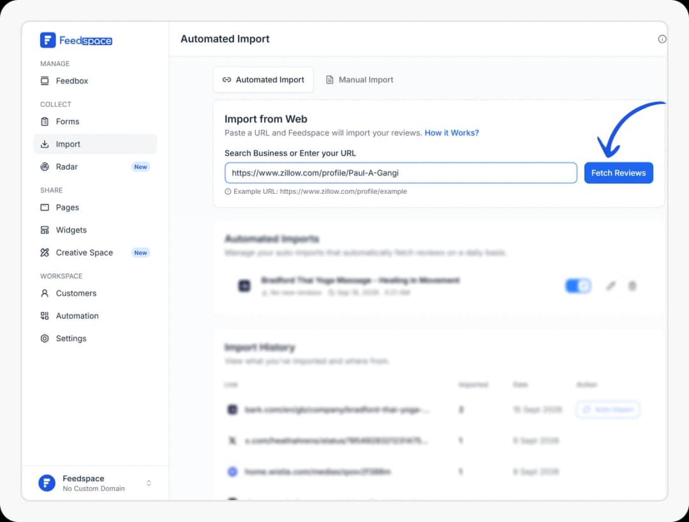Toggle the Bradford auto-import switch

(578, 286)
